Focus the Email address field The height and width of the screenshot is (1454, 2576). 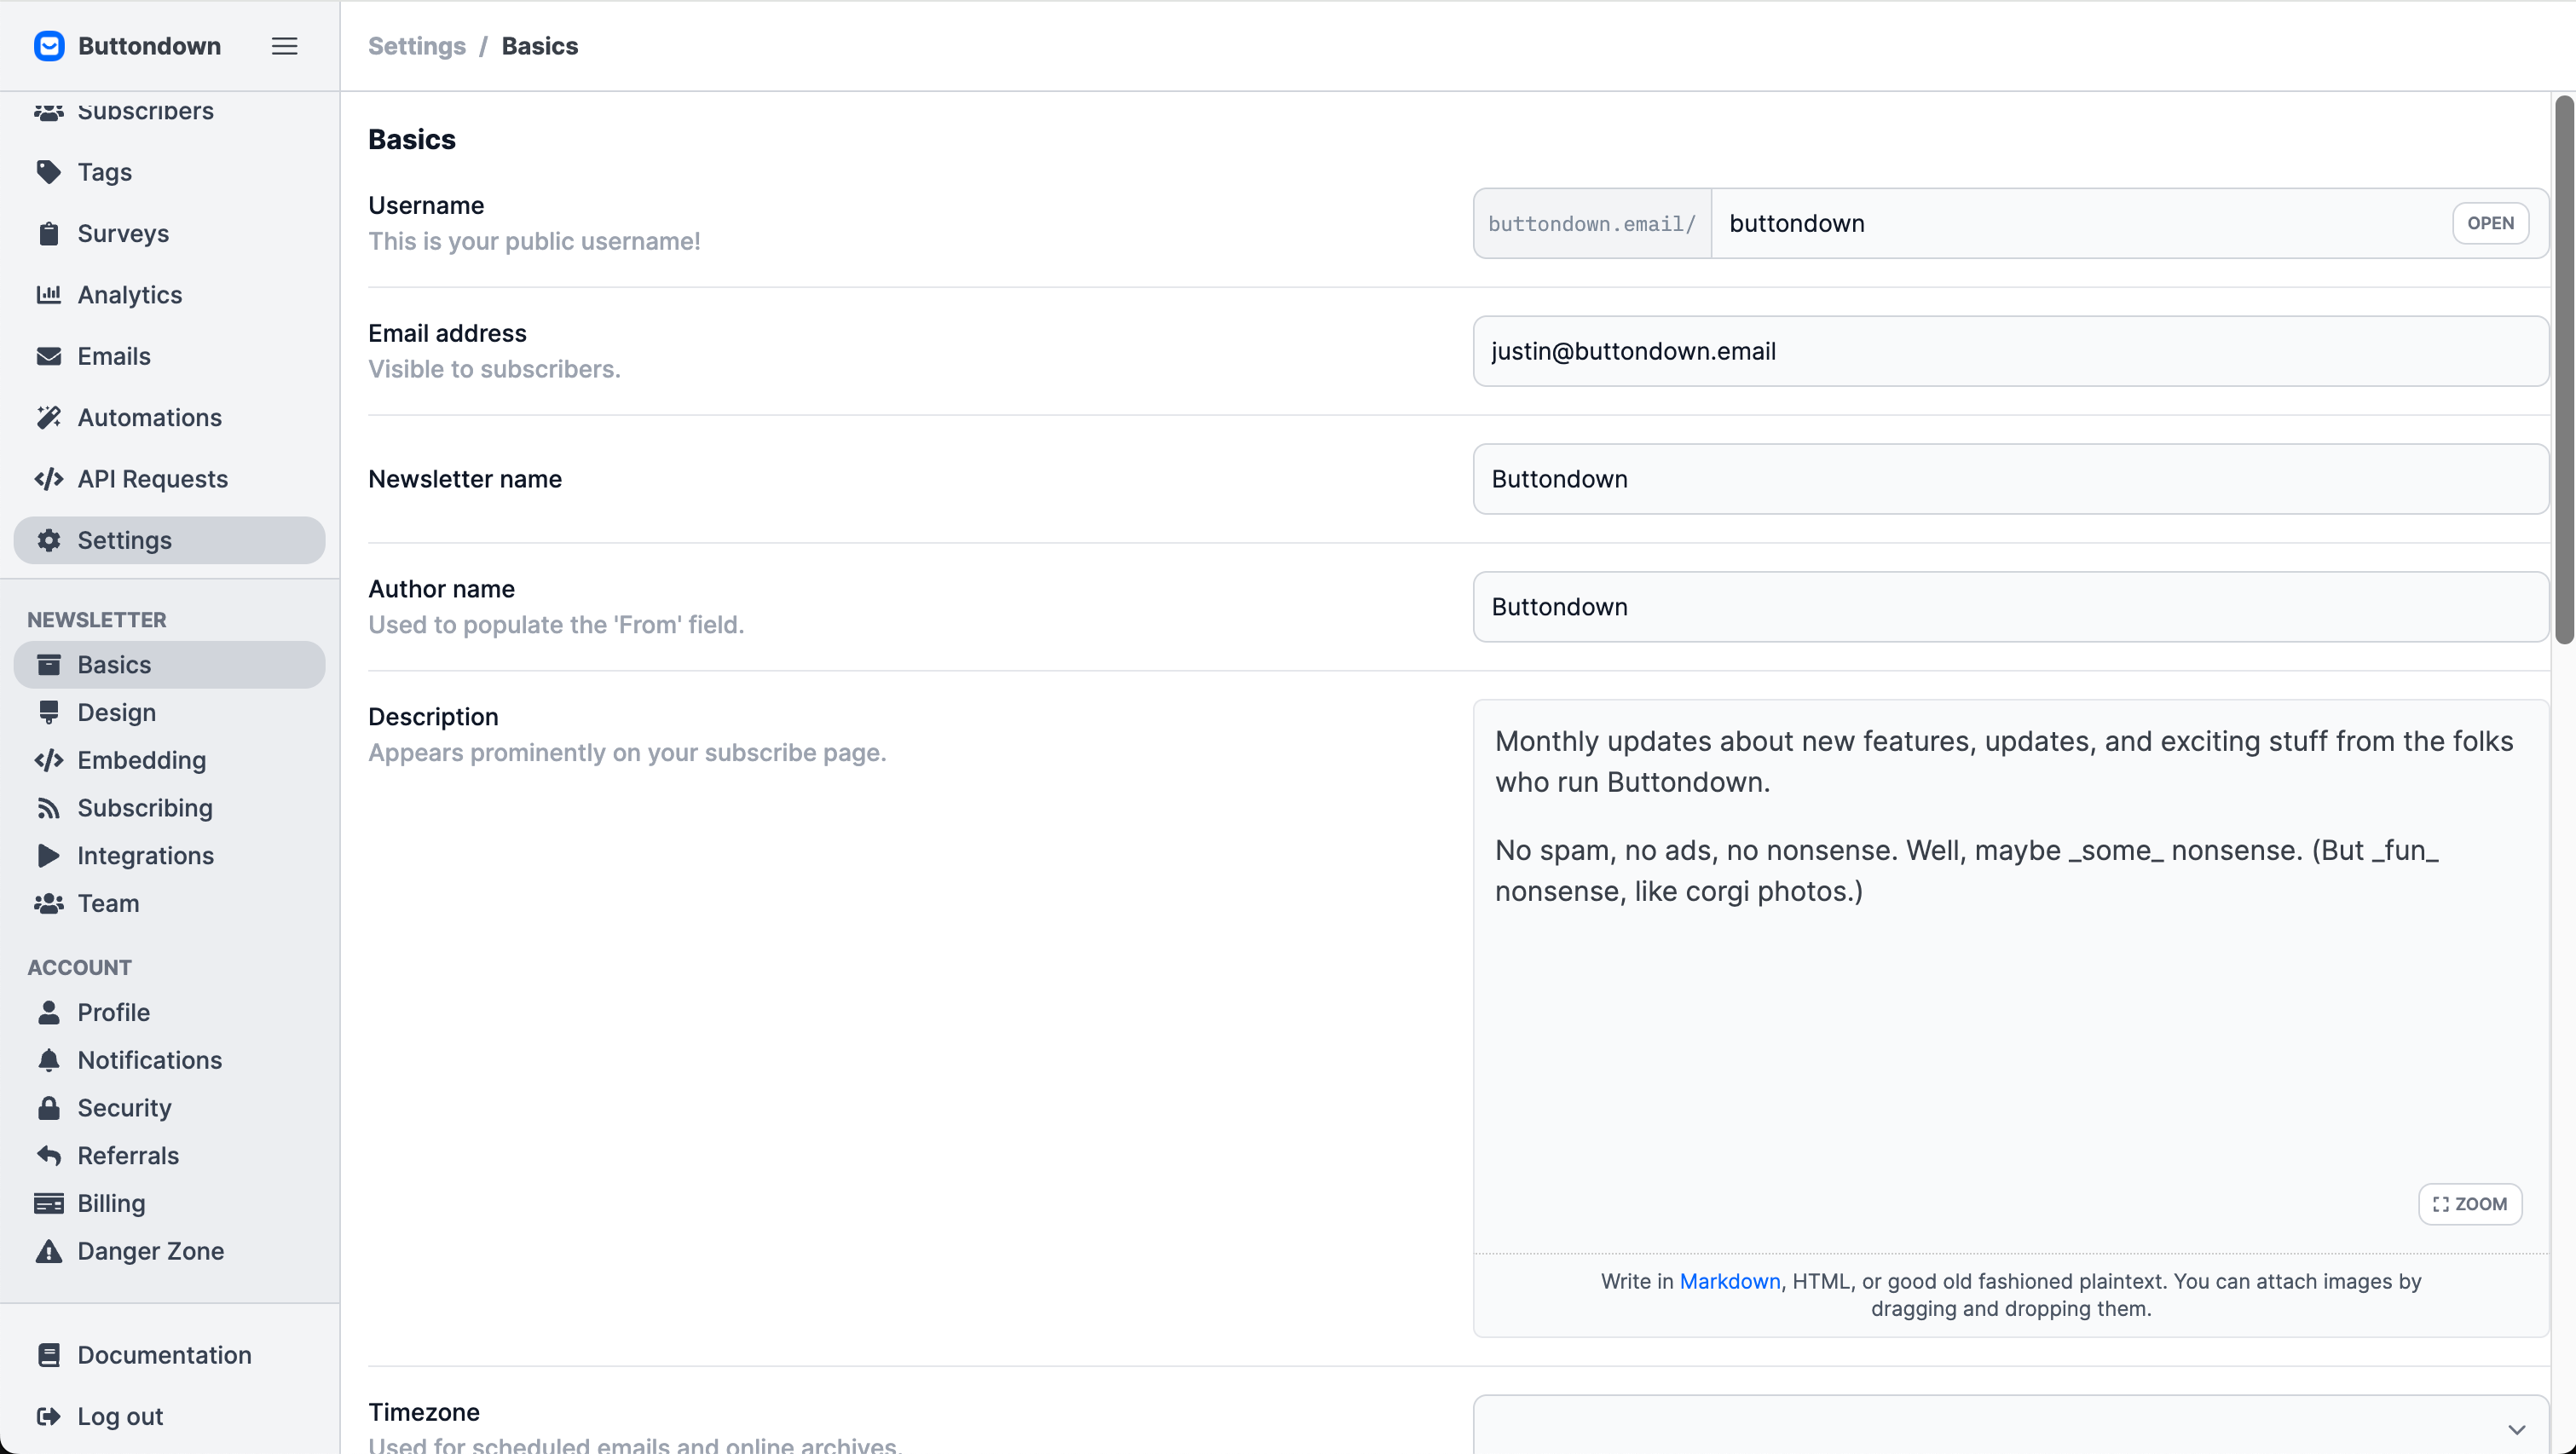[x=2010, y=351]
